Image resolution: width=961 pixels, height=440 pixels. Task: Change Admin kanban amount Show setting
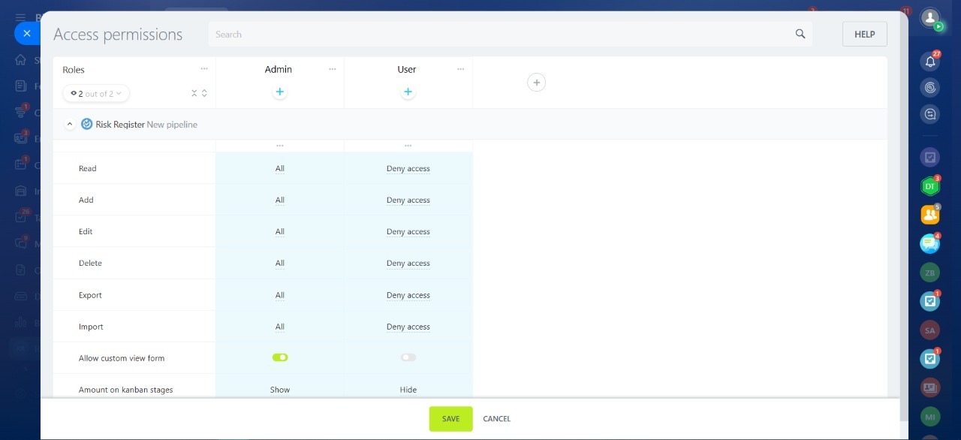(280, 390)
